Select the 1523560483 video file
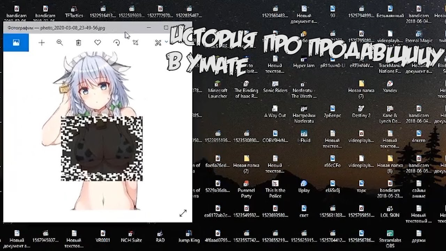This screenshot has height=251, width=446. [275, 12]
